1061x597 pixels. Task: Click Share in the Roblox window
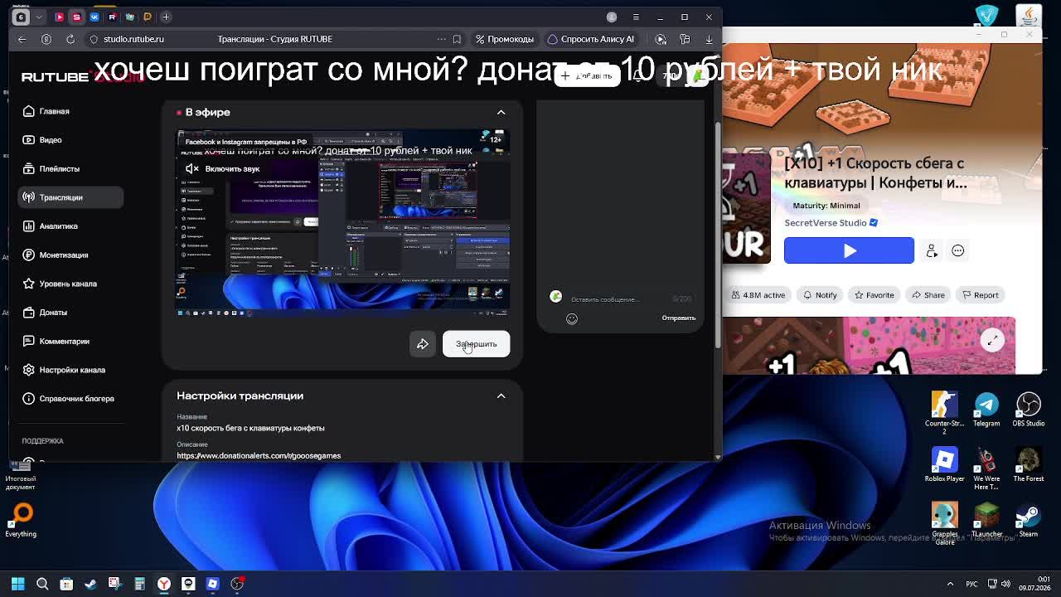(928, 295)
